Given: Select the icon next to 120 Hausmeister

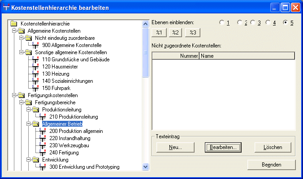Looking at the screenshot, I should [x=35, y=67].
